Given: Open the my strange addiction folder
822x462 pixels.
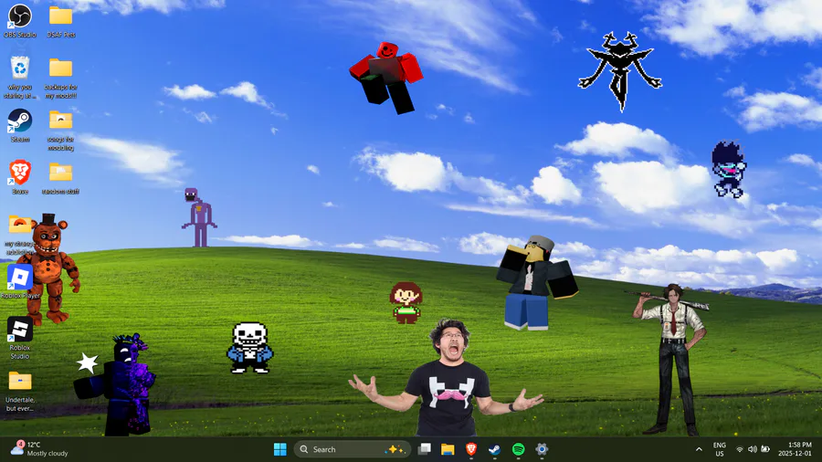Looking at the screenshot, I should pos(20,234).
